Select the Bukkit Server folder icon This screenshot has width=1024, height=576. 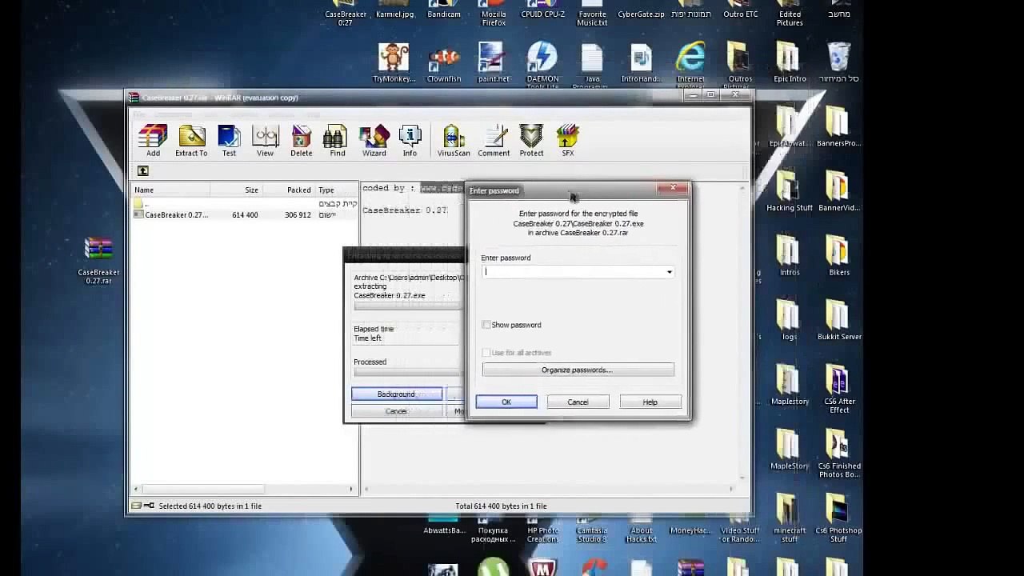(838, 320)
